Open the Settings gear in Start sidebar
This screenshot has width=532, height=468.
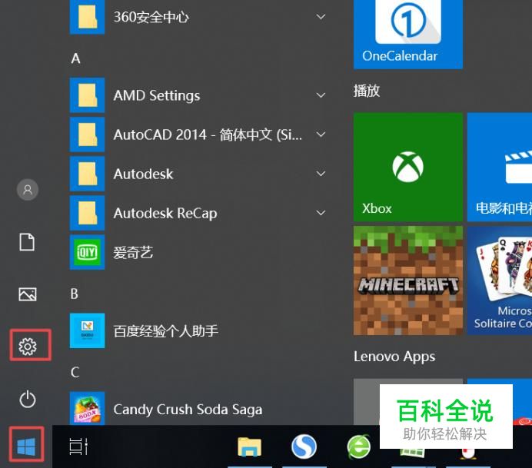tap(28, 347)
